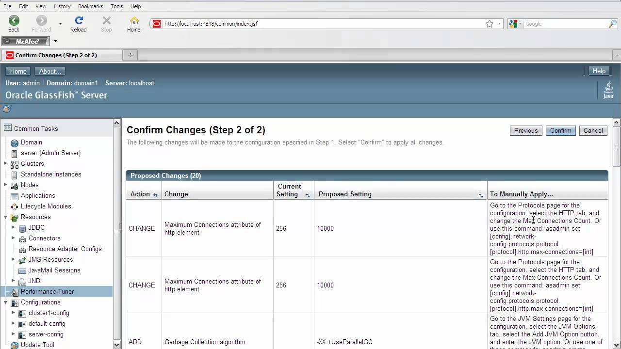
Task: Expand the Clusters tree node
Action: pos(6,163)
